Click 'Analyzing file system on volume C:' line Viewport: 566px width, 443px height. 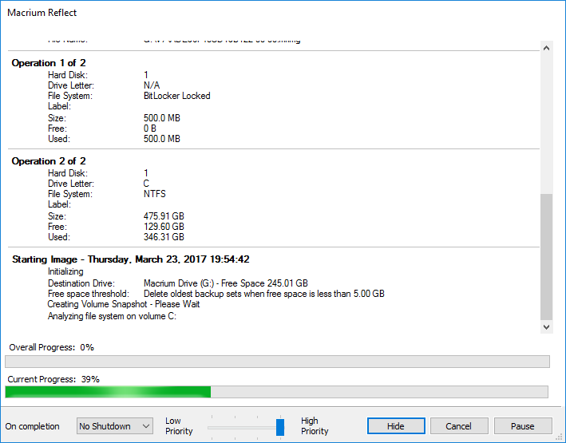click(x=112, y=316)
